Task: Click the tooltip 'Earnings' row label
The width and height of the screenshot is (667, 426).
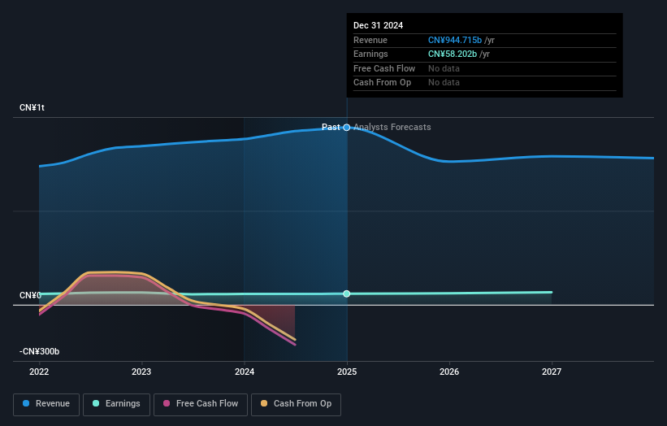Action: point(370,54)
